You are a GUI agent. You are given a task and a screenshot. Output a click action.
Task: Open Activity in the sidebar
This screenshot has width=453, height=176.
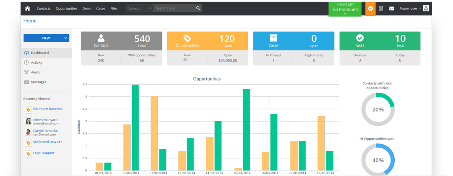(36, 62)
